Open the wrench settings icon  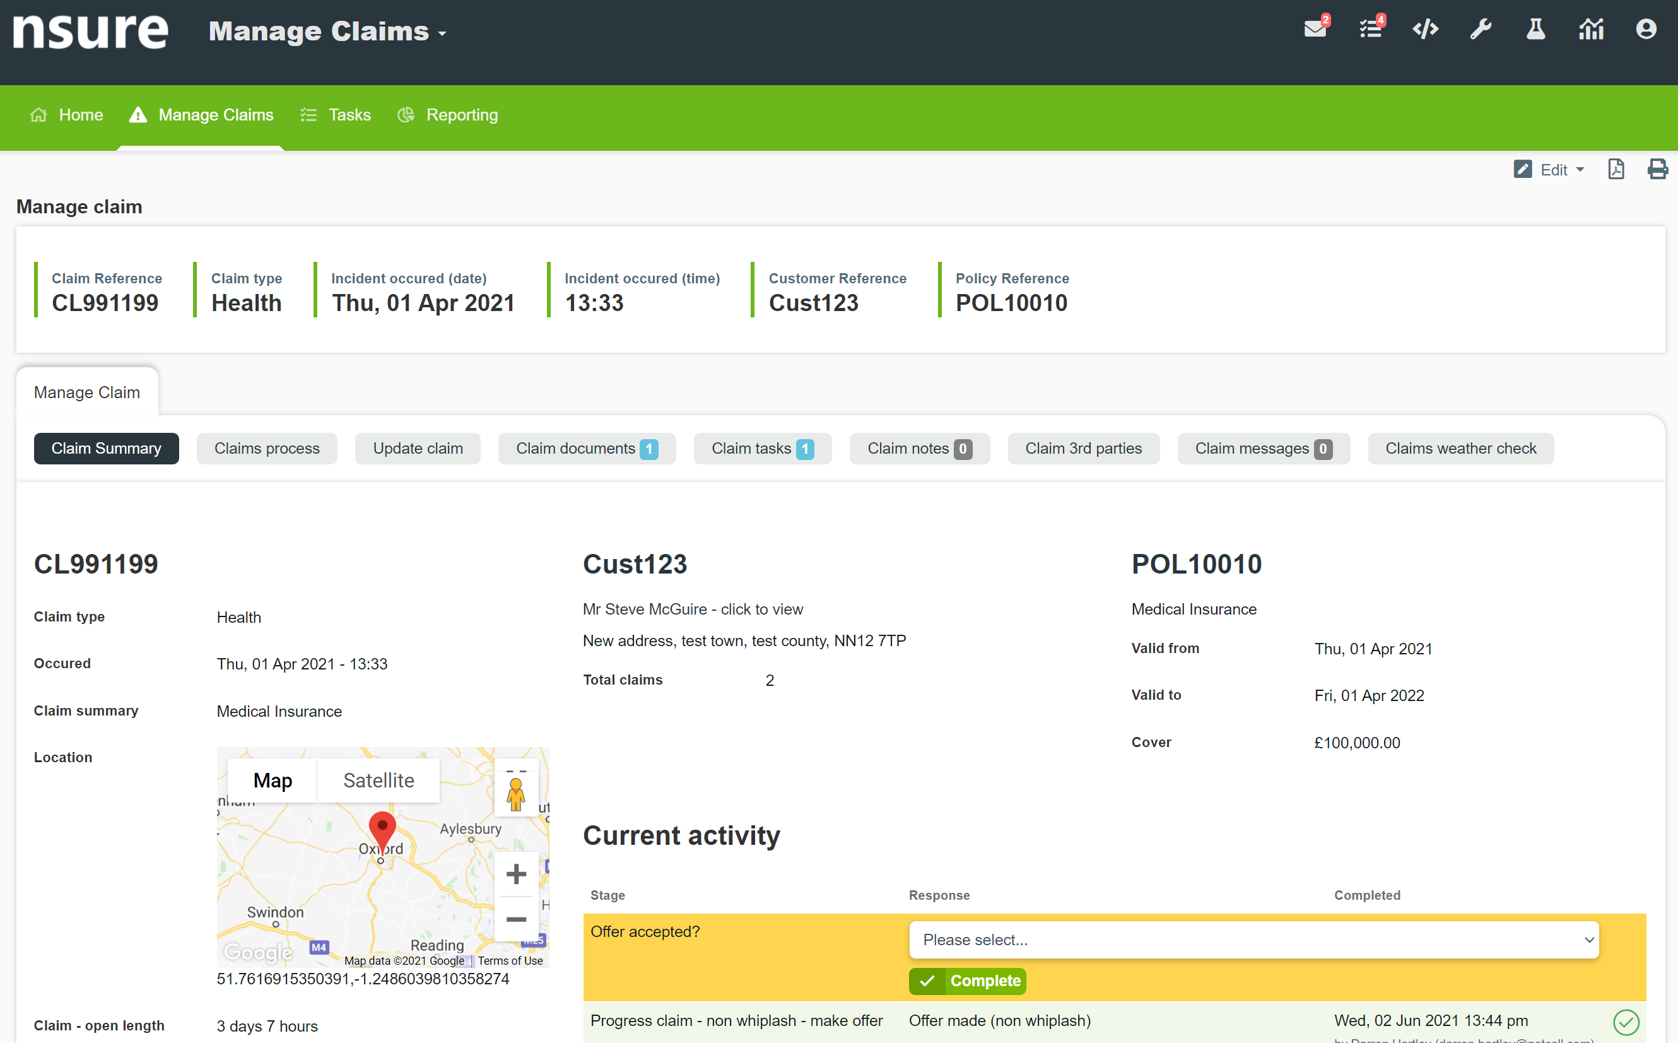pos(1480,30)
